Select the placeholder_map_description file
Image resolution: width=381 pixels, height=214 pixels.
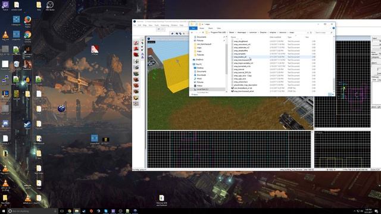[x=245, y=85]
